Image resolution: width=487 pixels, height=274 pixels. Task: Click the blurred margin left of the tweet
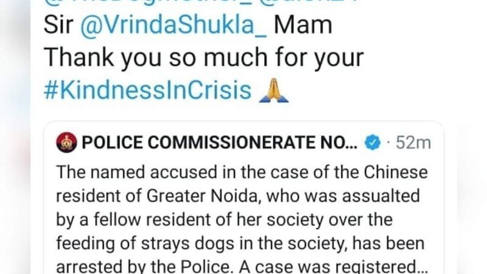[x=15, y=137]
